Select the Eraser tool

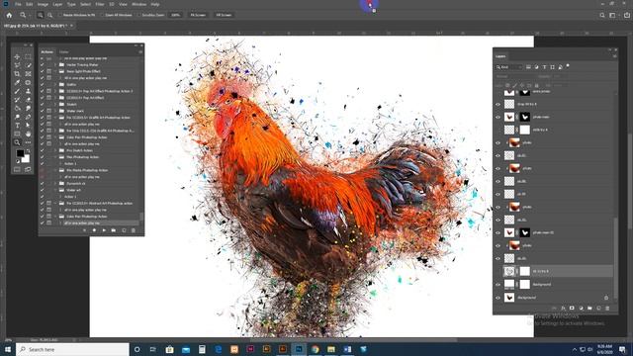pyautogui.click(x=28, y=100)
